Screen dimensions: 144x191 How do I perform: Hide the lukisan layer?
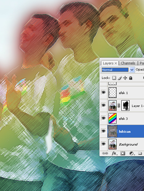click(x=103, y=131)
